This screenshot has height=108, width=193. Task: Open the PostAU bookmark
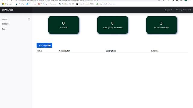click(20, 4)
